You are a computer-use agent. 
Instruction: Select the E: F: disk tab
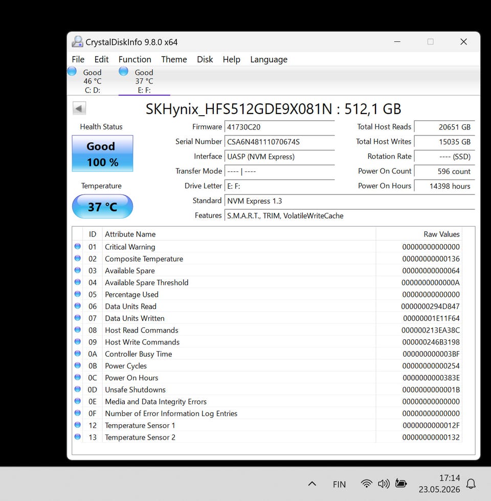click(x=144, y=81)
